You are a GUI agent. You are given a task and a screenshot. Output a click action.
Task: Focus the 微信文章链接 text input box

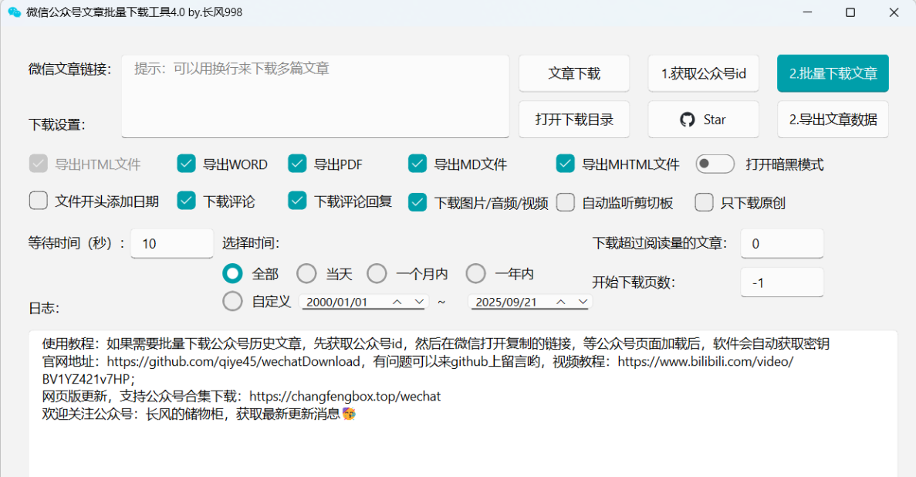pos(315,96)
